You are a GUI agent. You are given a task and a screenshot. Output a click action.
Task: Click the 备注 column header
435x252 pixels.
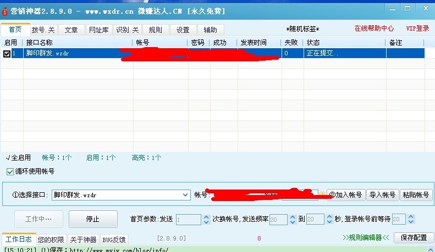pos(405,43)
